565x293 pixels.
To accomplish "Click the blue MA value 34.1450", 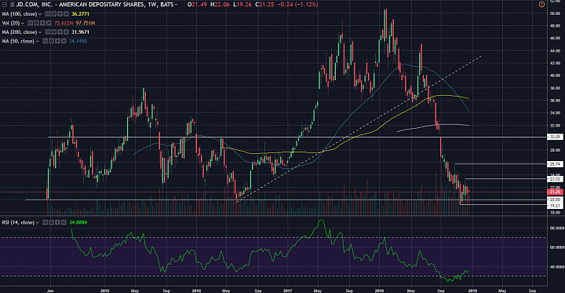I will (78, 41).
